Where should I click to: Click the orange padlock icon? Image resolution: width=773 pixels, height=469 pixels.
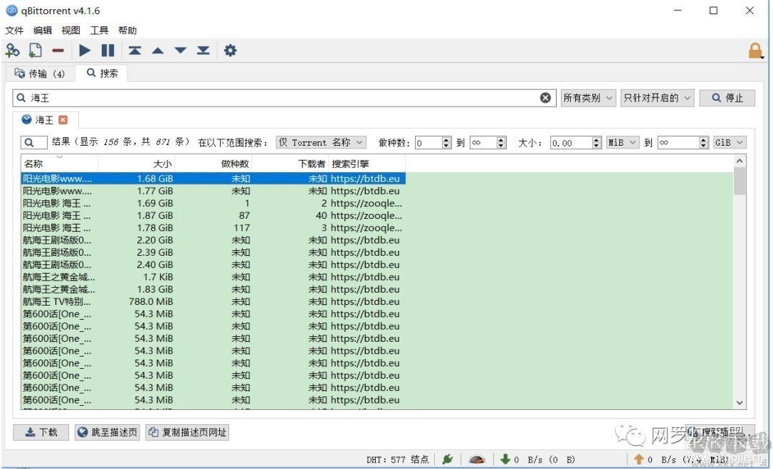click(x=757, y=50)
